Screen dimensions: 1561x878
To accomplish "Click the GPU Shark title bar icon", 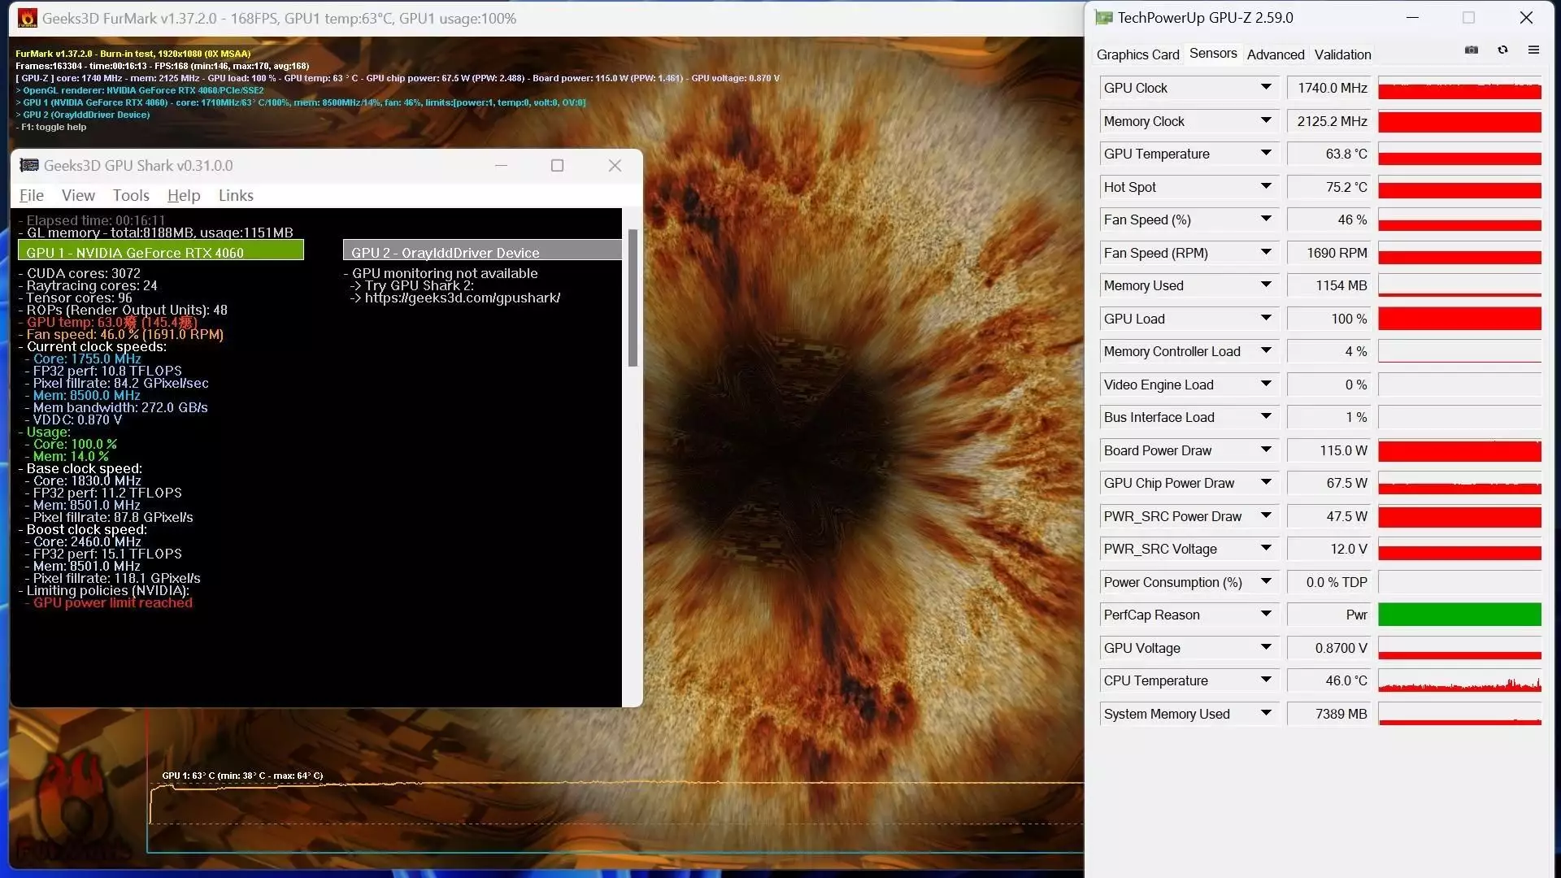I will 29,165.
